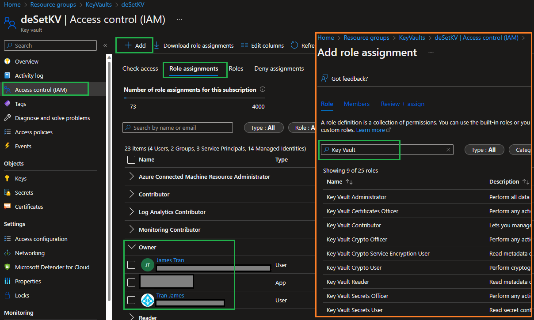The height and width of the screenshot is (320, 534).
Task: Open the Type : All filter in role panel
Action: tap(484, 150)
